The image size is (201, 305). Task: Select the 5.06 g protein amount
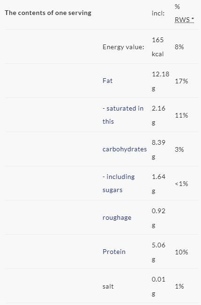(x=158, y=252)
